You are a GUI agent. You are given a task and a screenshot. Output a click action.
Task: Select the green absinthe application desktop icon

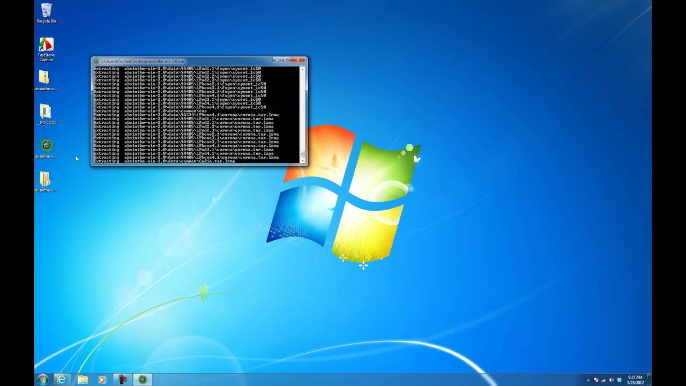(x=47, y=148)
